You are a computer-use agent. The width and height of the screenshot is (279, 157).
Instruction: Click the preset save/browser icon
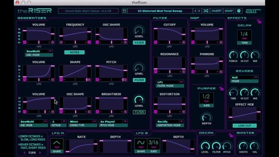tap(124, 11)
